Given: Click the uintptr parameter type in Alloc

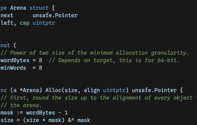Looking at the screenshot, I should click(x=114, y=90).
